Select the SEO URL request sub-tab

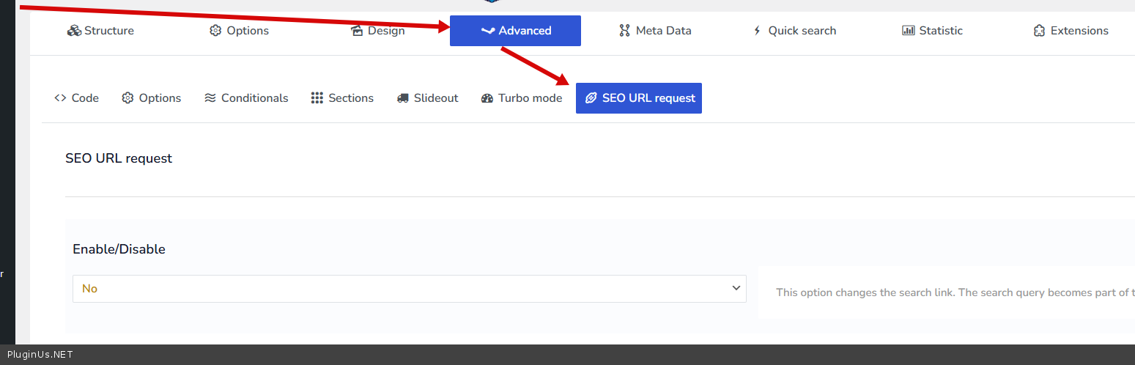pos(639,98)
